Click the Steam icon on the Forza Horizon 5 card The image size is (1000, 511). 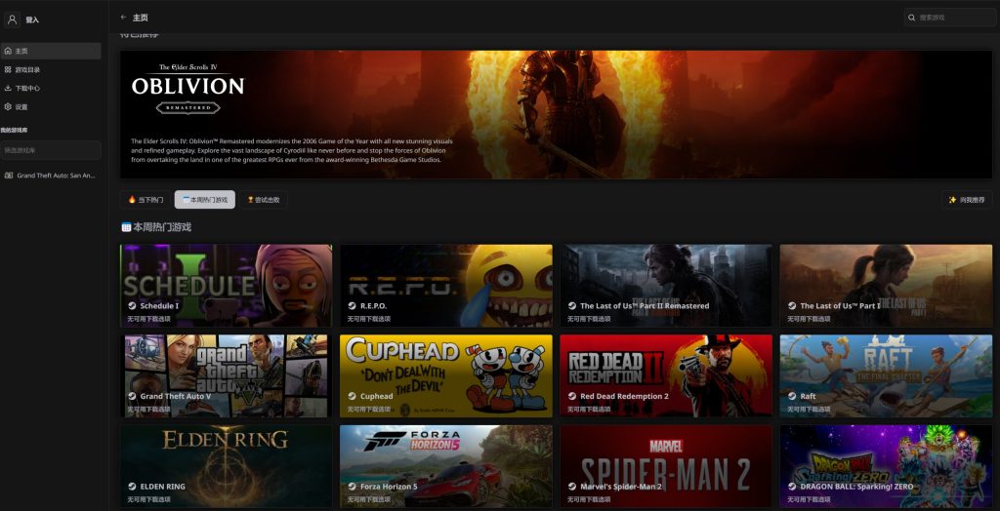pyautogui.click(x=352, y=487)
